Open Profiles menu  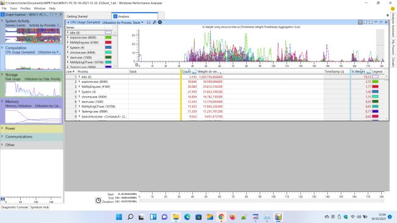click(x=25, y=9)
